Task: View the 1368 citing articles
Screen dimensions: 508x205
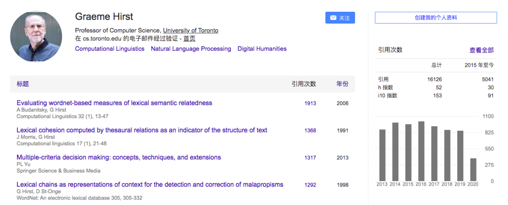Action: (310, 131)
